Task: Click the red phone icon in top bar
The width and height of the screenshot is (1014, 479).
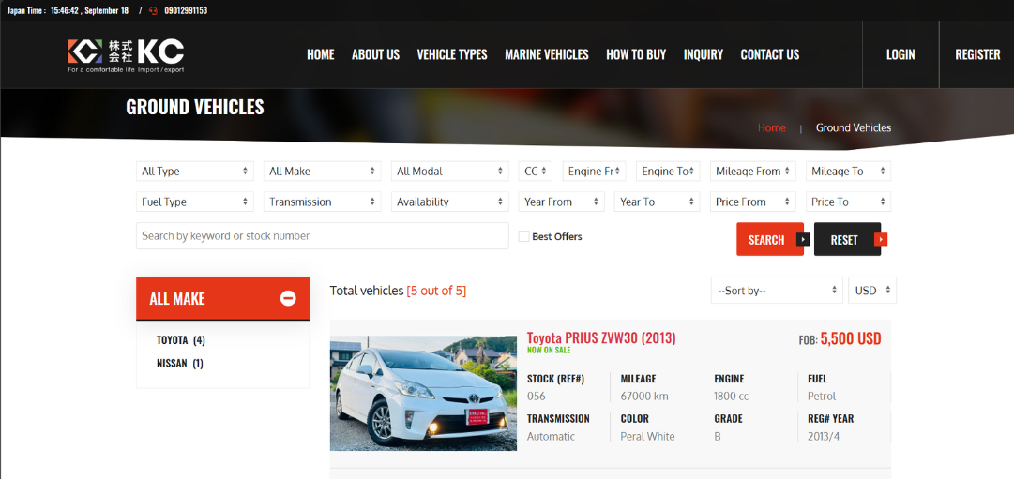Action: 153,10
